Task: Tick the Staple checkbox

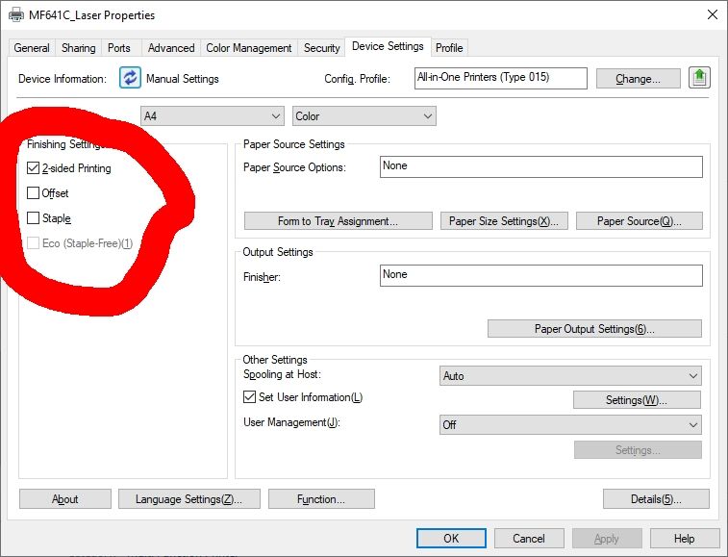Action: point(34,218)
